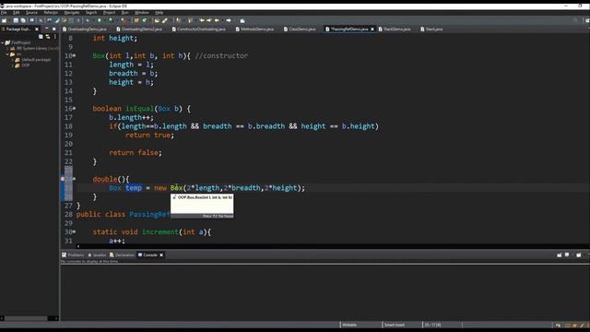590x332 pixels.
Task: Collapse the src folder node
Action: (7, 54)
